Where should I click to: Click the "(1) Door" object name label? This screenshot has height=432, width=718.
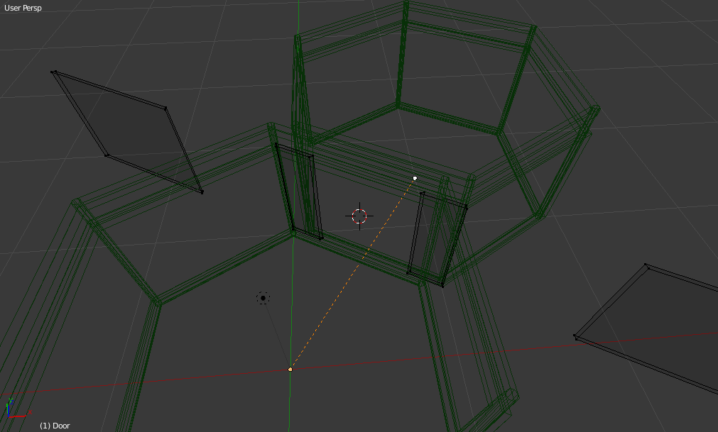[x=55, y=426]
